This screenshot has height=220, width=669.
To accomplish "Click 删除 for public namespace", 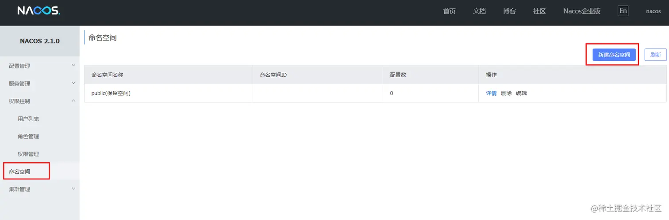I will point(506,93).
